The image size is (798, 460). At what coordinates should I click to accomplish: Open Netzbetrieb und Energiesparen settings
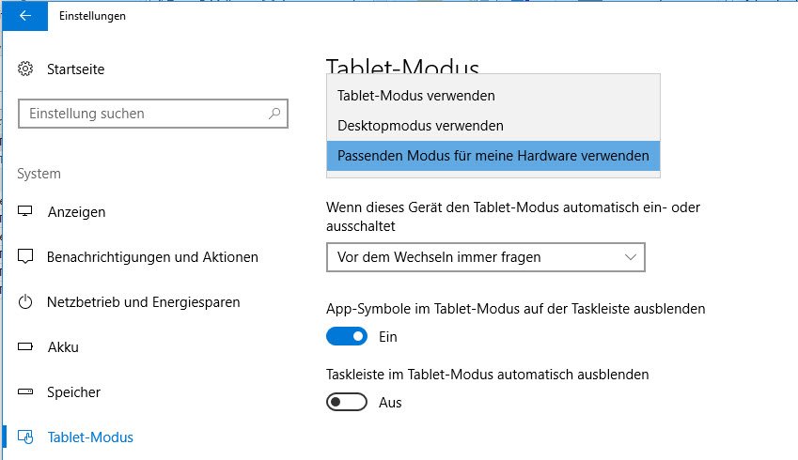(143, 302)
